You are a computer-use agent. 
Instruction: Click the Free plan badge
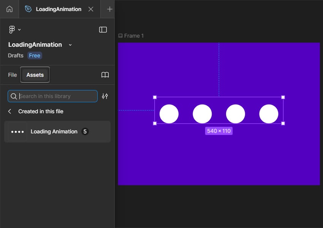coord(35,55)
